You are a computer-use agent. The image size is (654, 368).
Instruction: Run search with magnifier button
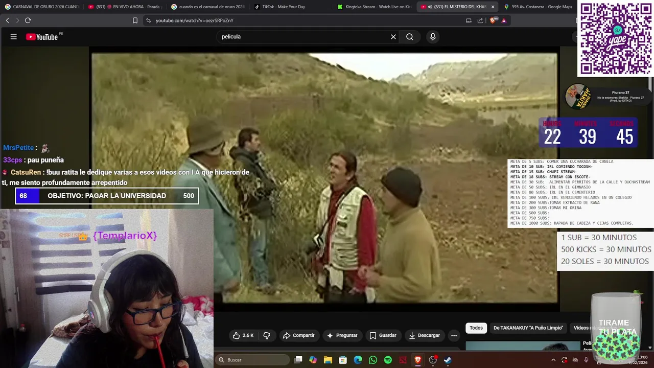pyautogui.click(x=410, y=37)
